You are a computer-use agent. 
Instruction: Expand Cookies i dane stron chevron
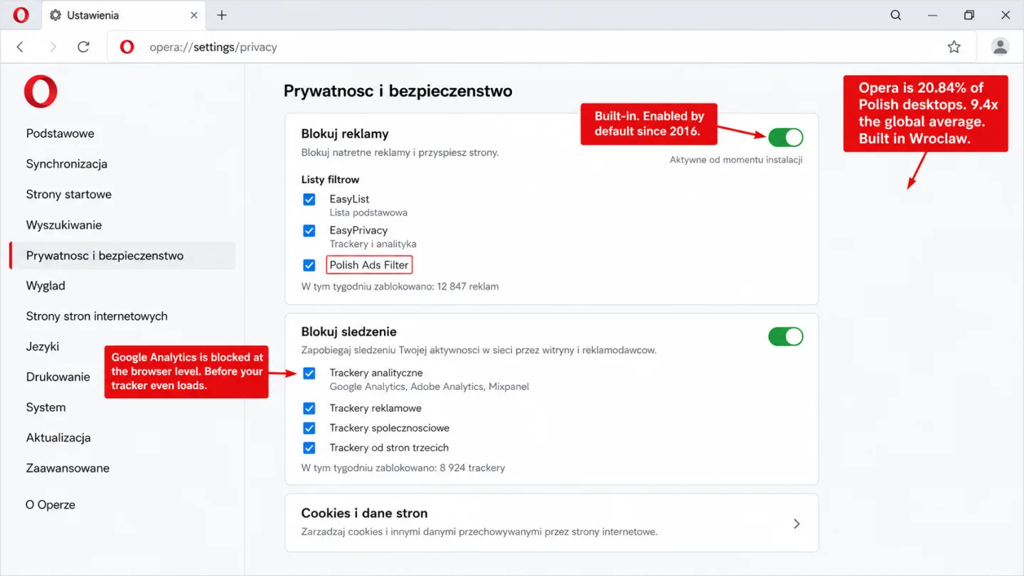coord(796,523)
